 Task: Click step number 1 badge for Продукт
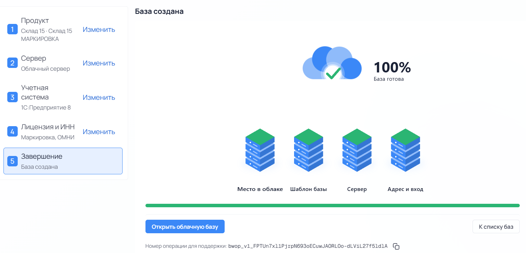(x=12, y=29)
